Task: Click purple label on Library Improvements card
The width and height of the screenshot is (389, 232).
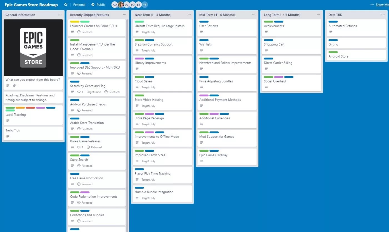Action: click(139, 59)
